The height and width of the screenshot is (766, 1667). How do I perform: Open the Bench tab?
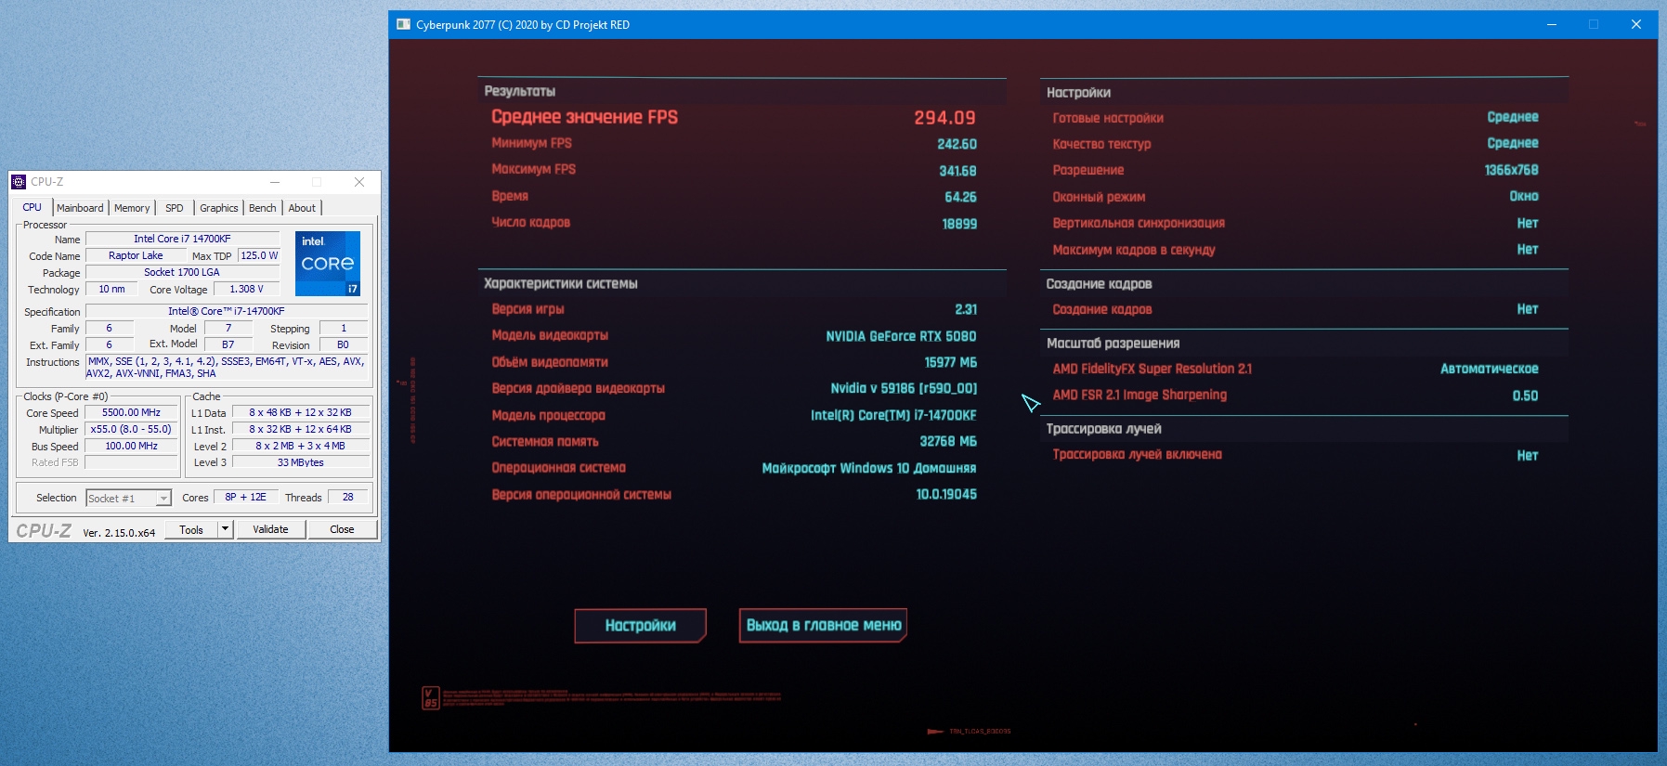263,208
